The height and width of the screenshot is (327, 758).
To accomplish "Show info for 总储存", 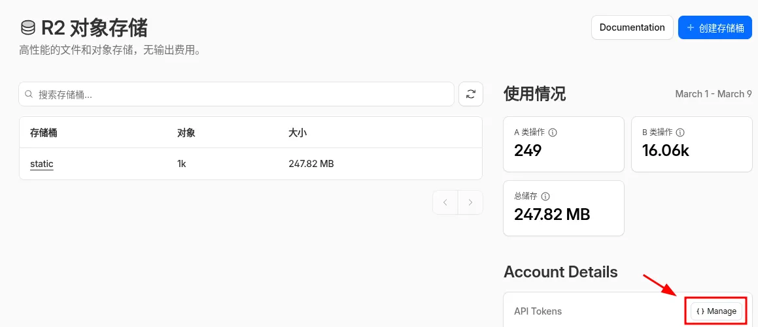I will coord(545,196).
